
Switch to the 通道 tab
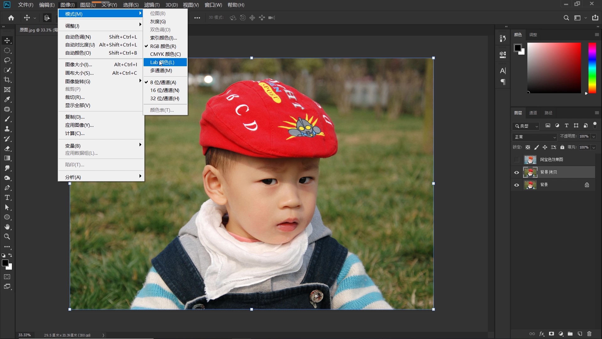[533, 113]
